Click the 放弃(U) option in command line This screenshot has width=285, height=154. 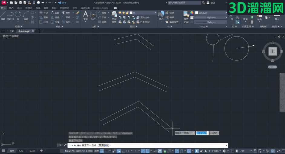(x=103, y=145)
